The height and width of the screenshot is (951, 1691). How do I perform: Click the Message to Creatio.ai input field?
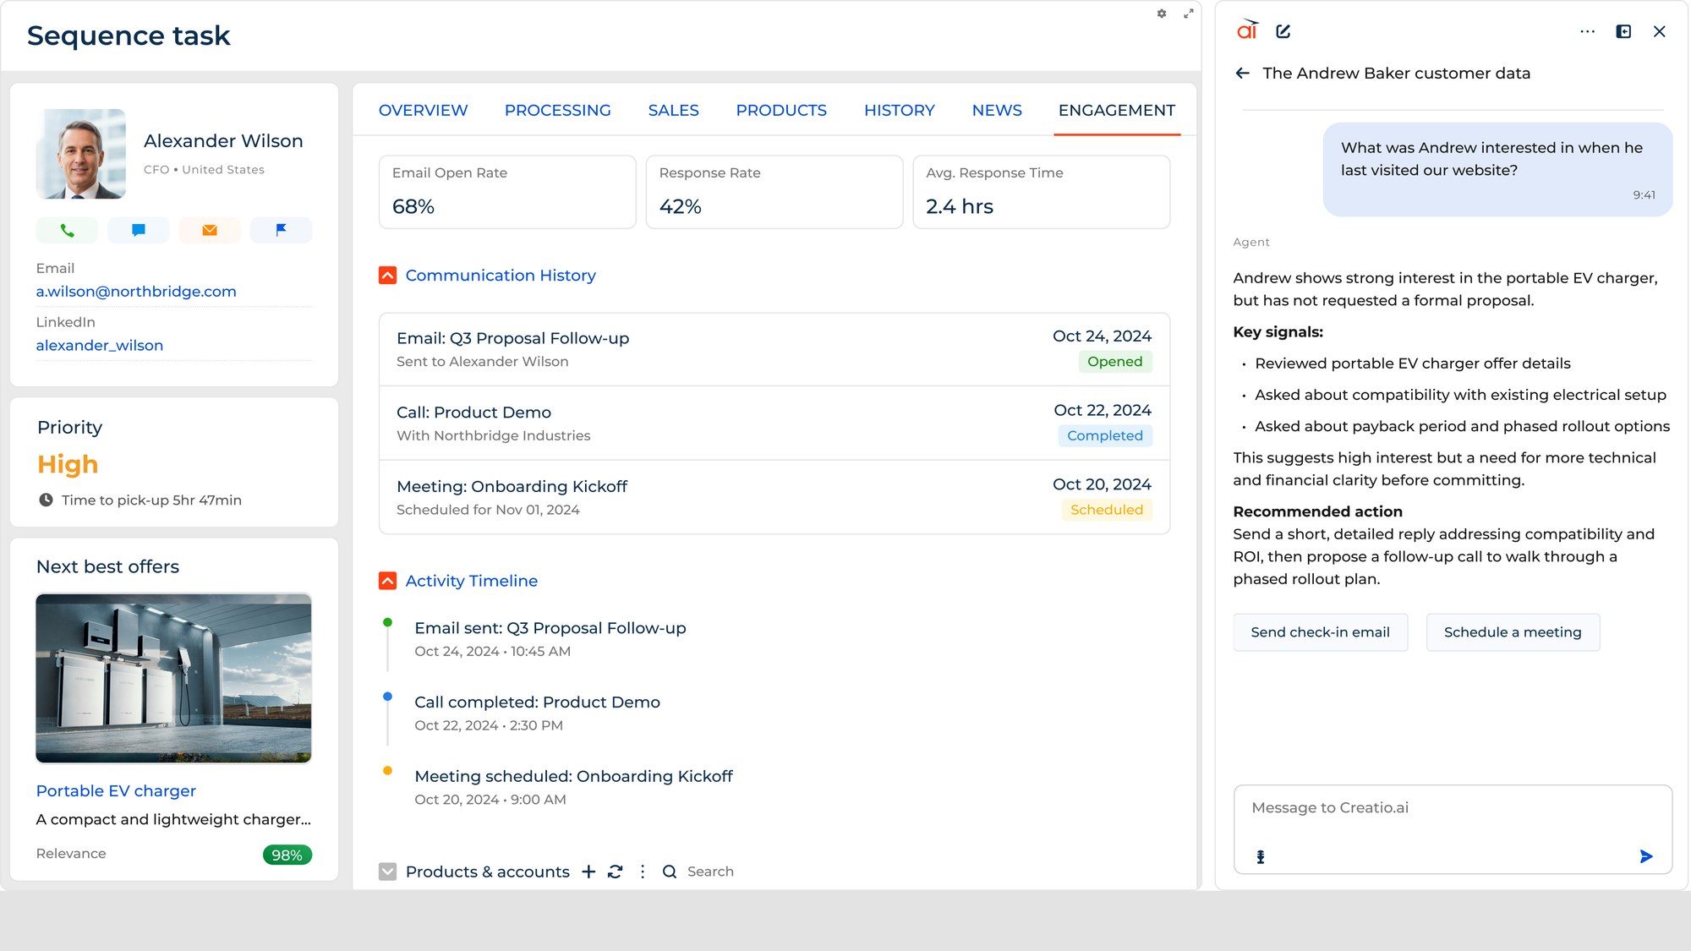coord(1453,829)
